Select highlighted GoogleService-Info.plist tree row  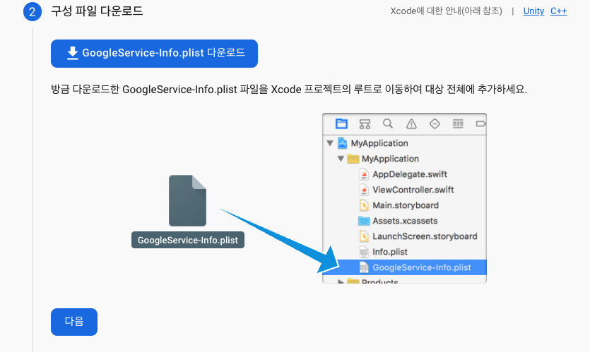404,267
